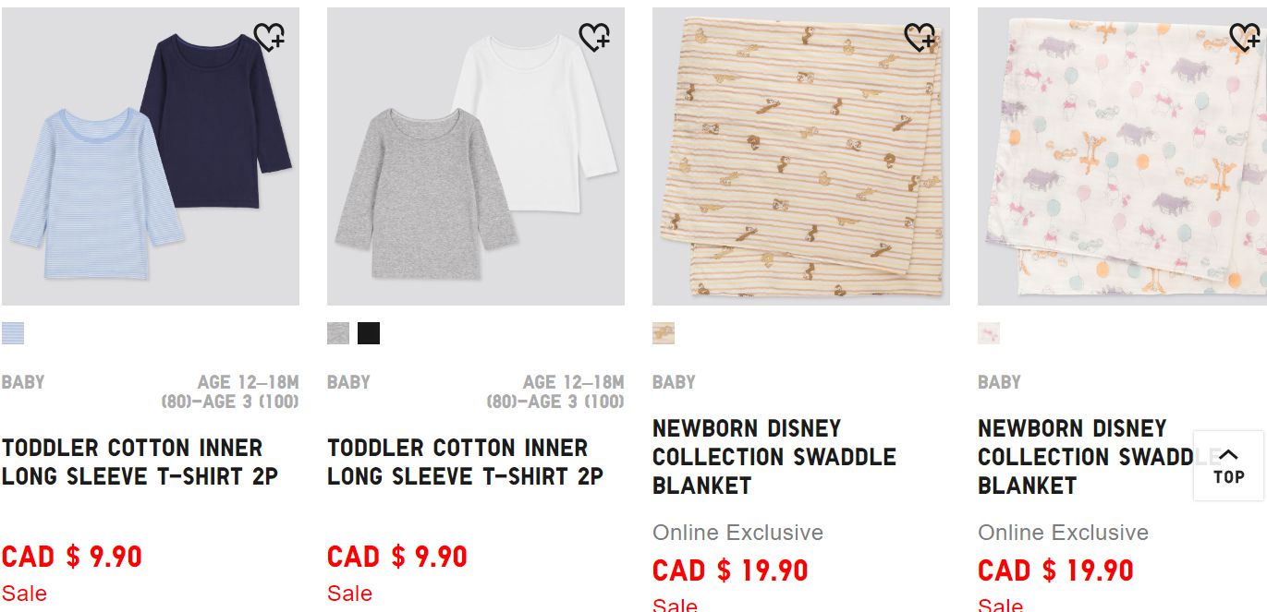Viewport: 1267px width, 612px height.
Task: Select beige striped blanket swatch
Action: [x=664, y=333]
